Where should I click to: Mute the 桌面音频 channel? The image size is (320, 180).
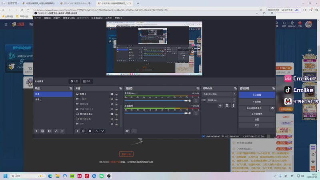(x=190, y=113)
